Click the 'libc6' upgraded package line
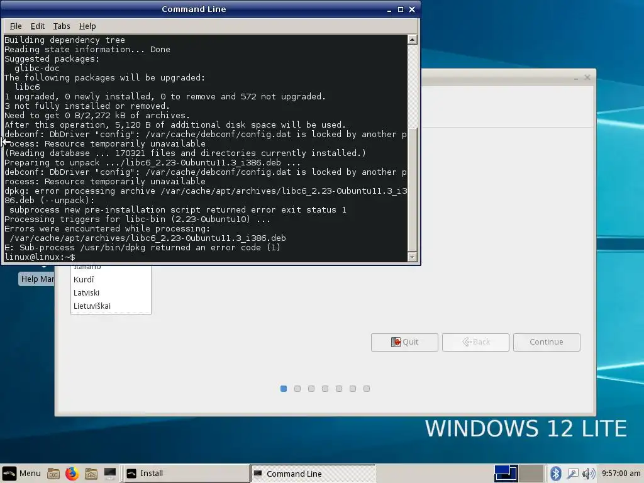Image resolution: width=644 pixels, height=483 pixels. (x=27, y=87)
